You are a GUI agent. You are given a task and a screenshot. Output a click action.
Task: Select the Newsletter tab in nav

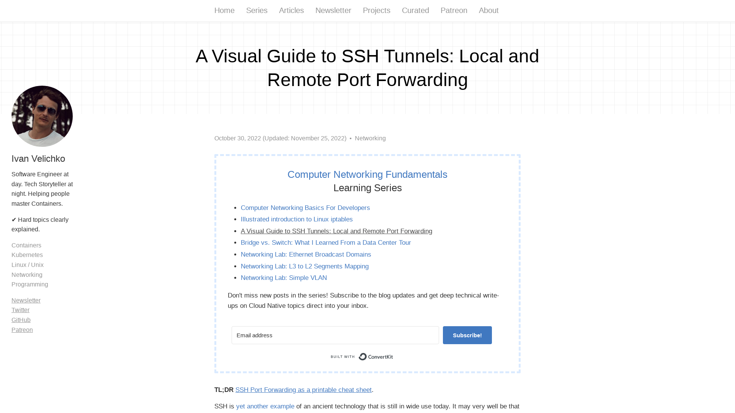click(x=333, y=11)
